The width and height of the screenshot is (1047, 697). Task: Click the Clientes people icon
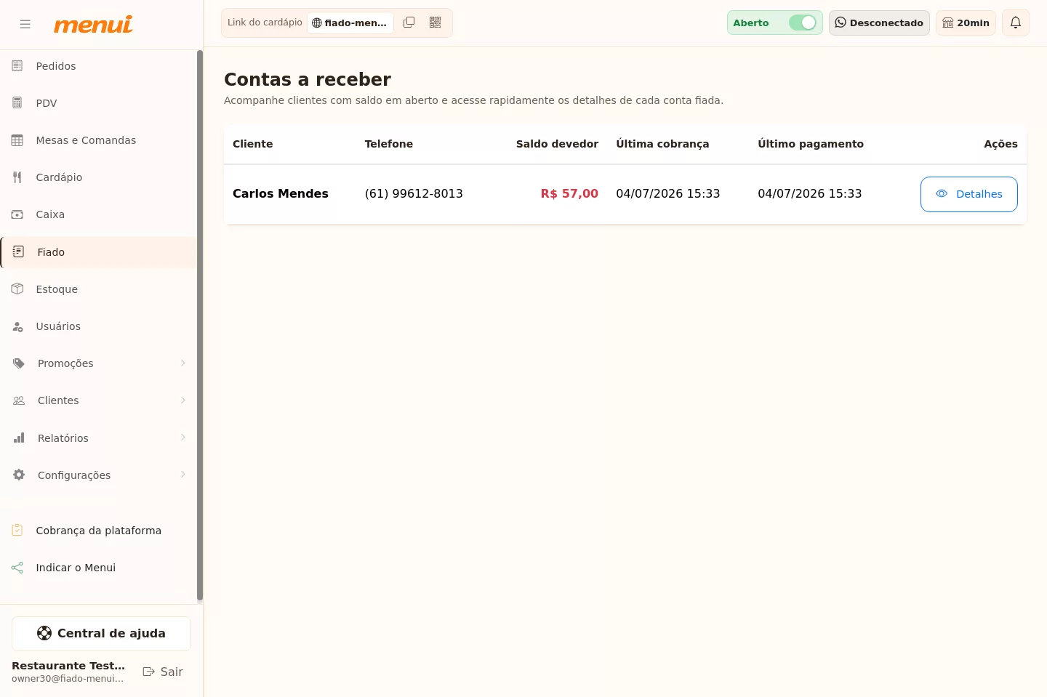pyautogui.click(x=19, y=400)
